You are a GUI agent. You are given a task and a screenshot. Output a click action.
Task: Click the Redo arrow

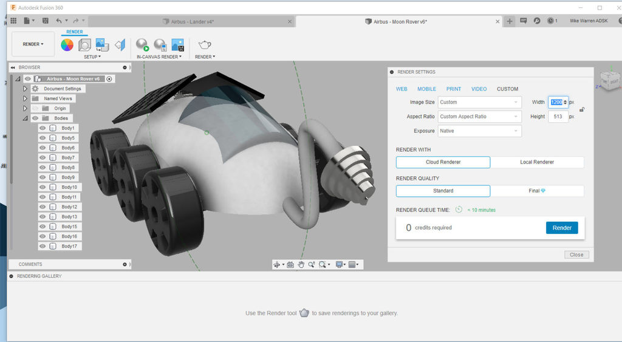click(x=76, y=21)
